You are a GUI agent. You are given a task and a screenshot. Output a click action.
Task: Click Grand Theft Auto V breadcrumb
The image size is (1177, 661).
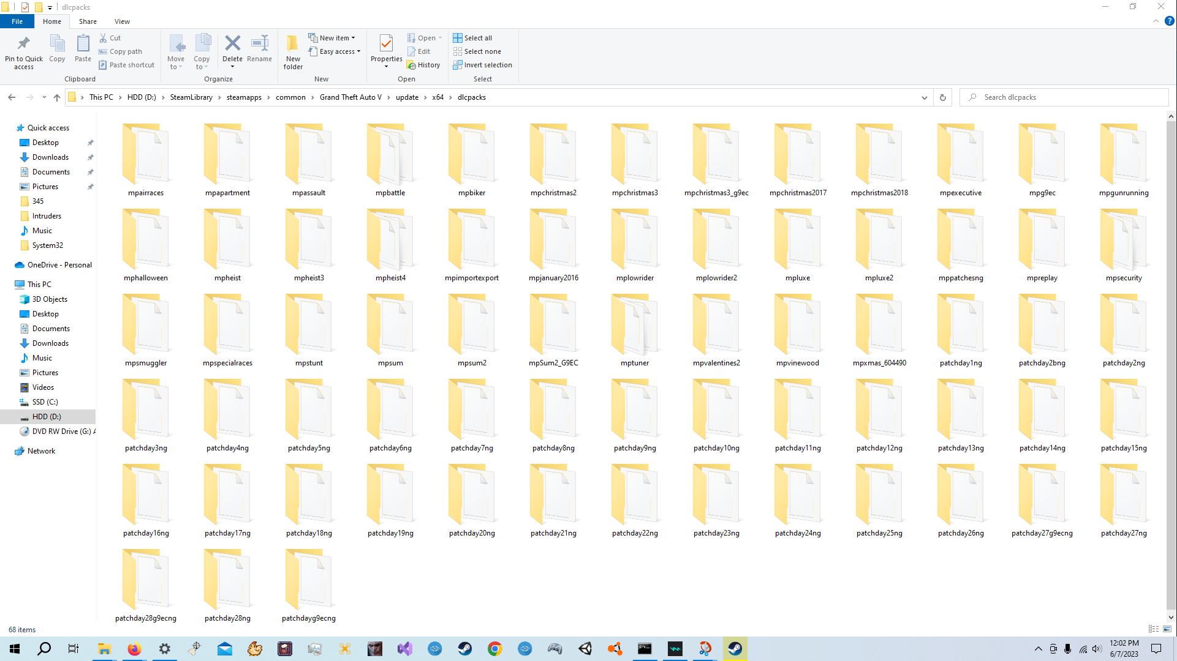[x=350, y=97]
